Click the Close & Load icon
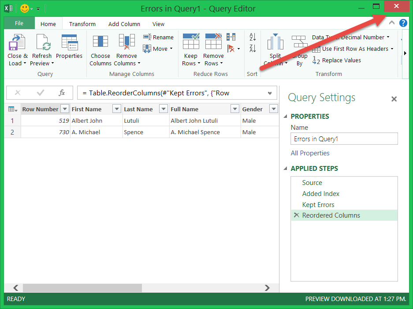The image size is (413, 309). pyautogui.click(x=17, y=42)
